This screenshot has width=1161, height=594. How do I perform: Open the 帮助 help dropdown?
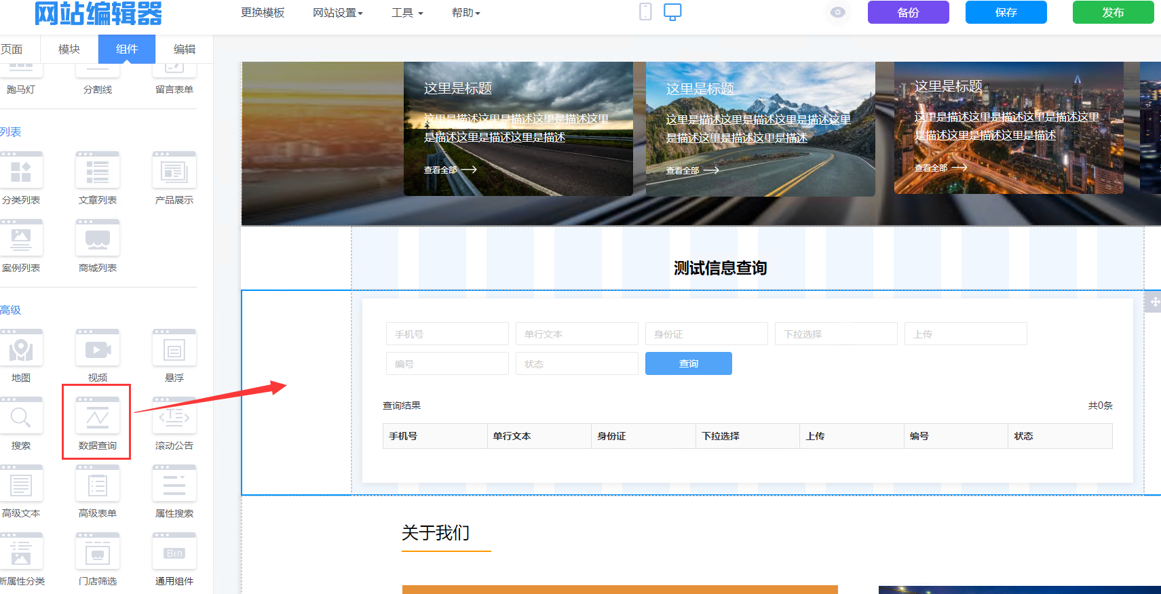click(465, 13)
